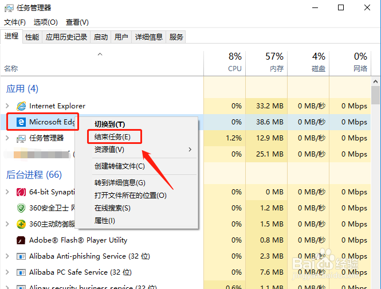Click the 7.6 MB memory value
This screenshot has height=289, width=381.
click(x=272, y=272)
